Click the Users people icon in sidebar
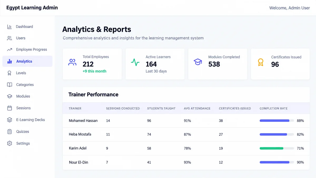 [x=9, y=38]
